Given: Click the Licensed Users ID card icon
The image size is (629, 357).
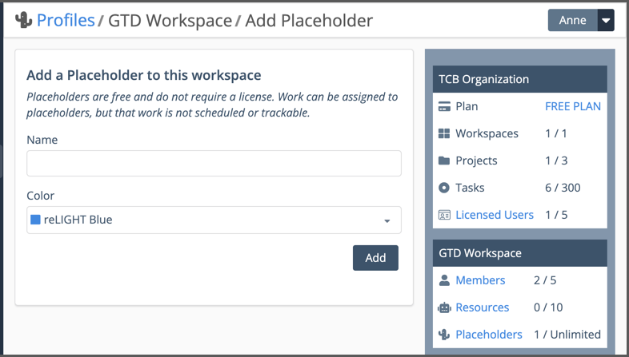Looking at the screenshot, I should pyautogui.click(x=444, y=215).
